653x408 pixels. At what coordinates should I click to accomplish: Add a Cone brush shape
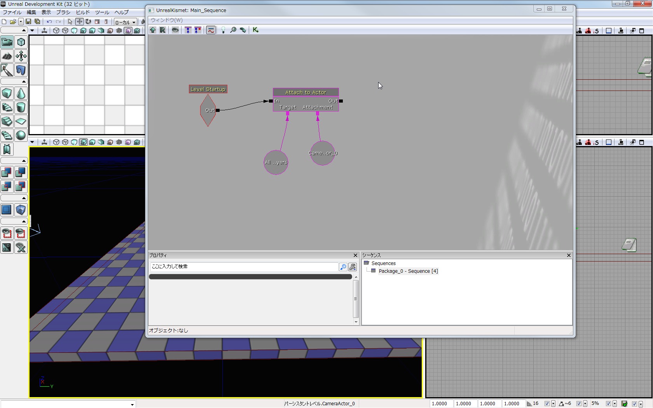click(21, 93)
